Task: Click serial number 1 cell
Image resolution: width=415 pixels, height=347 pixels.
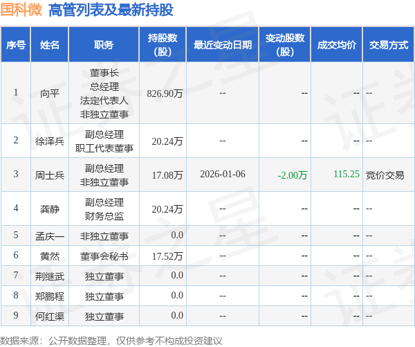Action: pyautogui.click(x=16, y=93)
